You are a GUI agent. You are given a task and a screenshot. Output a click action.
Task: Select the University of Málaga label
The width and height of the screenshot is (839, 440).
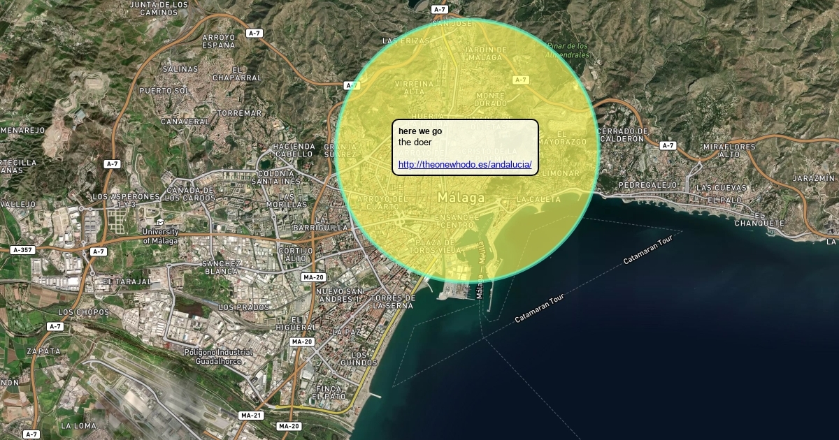(x=161, y=236)
